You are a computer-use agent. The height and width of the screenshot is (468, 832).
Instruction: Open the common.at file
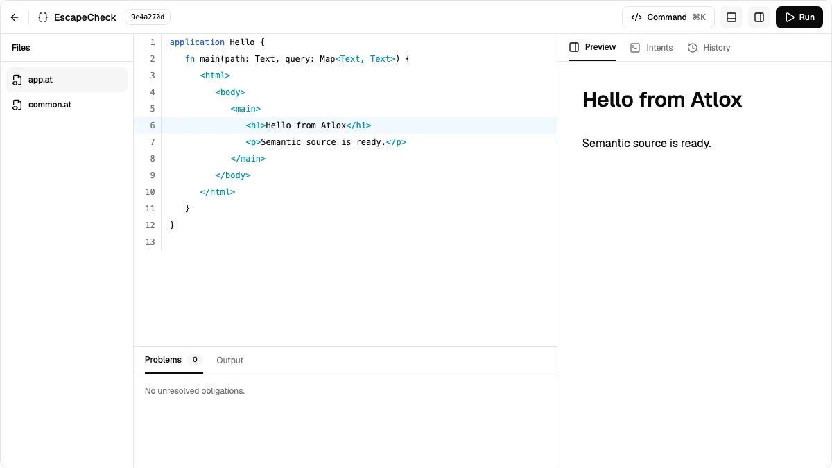[x=67, y=105]
